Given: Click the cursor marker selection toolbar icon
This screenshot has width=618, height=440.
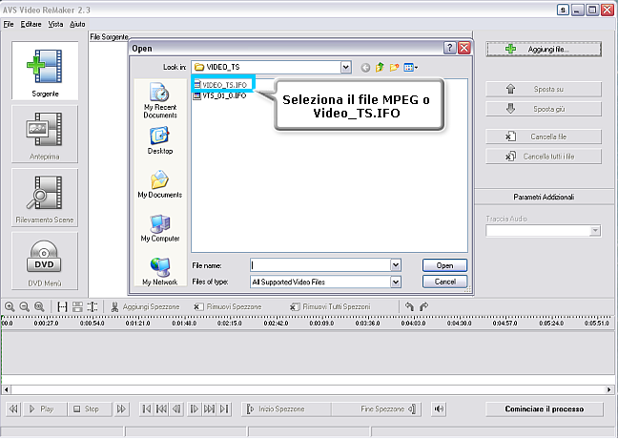Looking at the screenshot, I should click(x=93, y=306).
